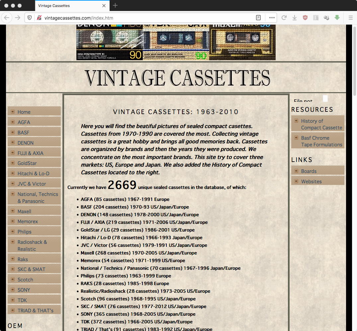This screenshot has width=357, height=331.
Task: Open the red uBlock shield extension icon
Action: [x=305, y=18]
